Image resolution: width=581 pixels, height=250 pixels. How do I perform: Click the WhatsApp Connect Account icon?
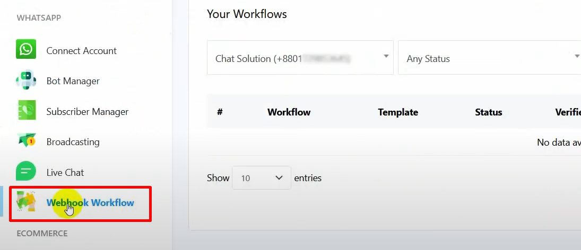(26, 50)
